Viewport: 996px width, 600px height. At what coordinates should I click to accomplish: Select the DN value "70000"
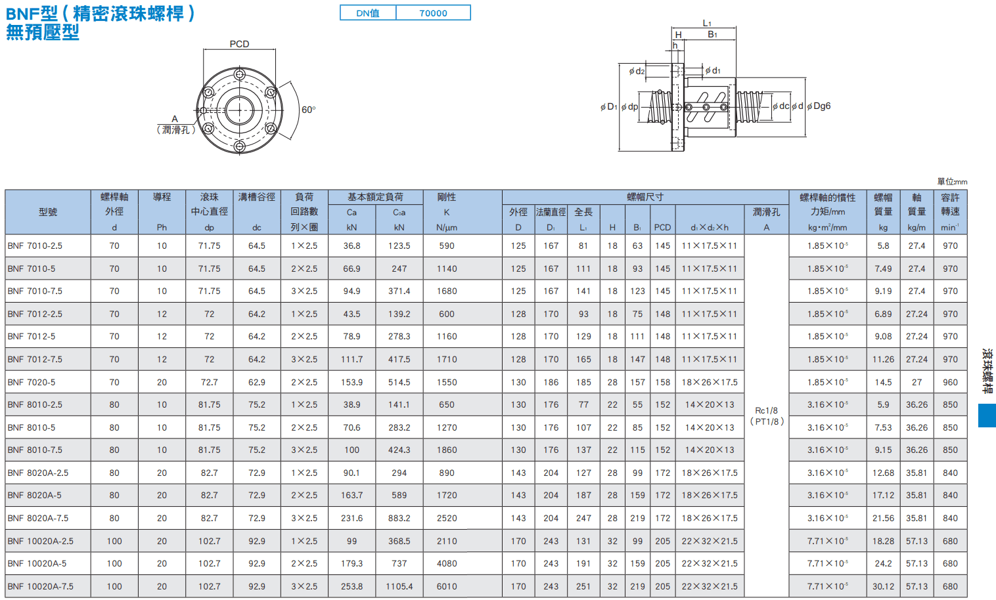(x=434, y=13)
